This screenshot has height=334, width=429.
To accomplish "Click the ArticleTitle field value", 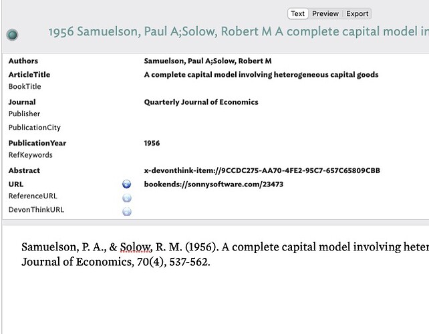I will (261, 75).
